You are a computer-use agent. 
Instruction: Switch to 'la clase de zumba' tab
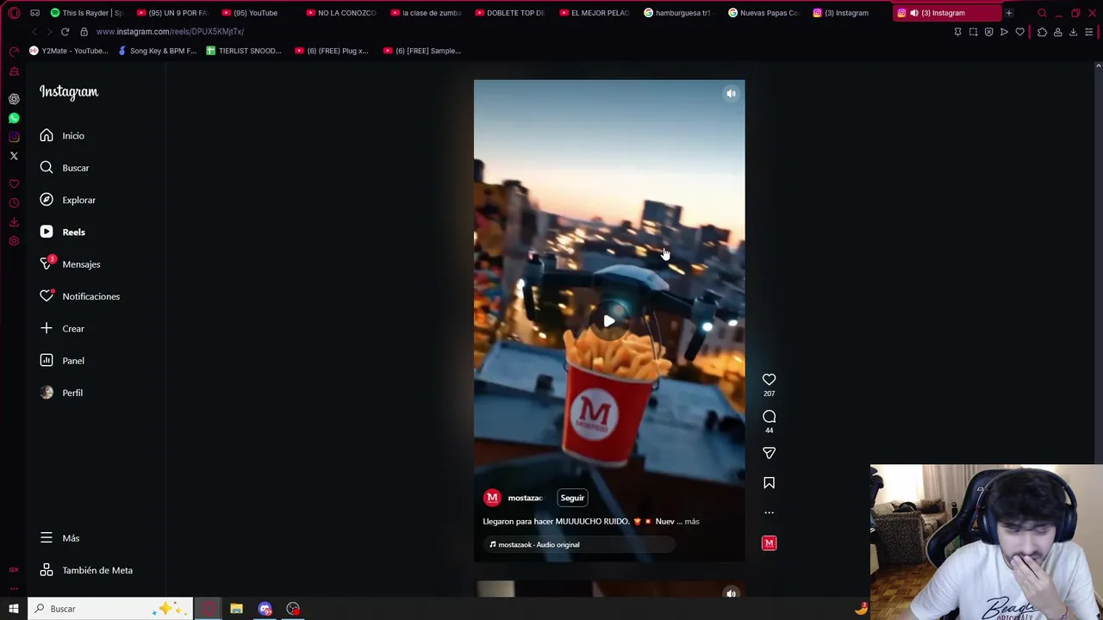click(x=425, y=13)
